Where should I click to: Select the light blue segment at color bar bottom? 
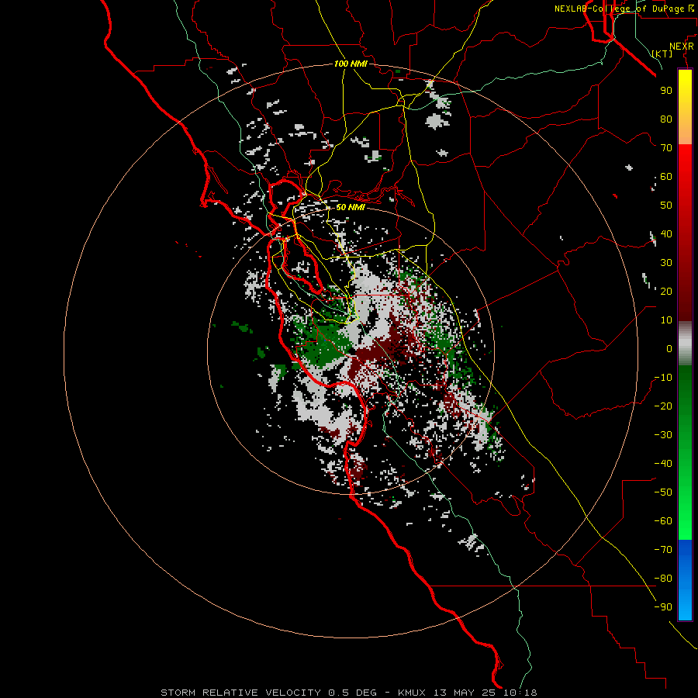pos(685,607)
